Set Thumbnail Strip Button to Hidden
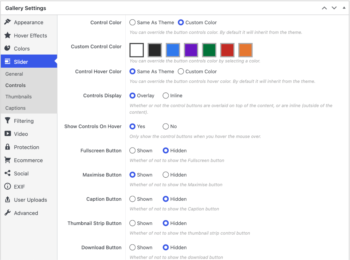The width and height of the screenshot is (350, 260). pyautogui.click(x=166, y=223)
